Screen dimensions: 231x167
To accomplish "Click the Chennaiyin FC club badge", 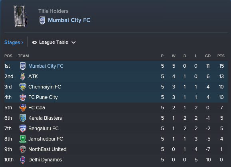I will (23, 87).
